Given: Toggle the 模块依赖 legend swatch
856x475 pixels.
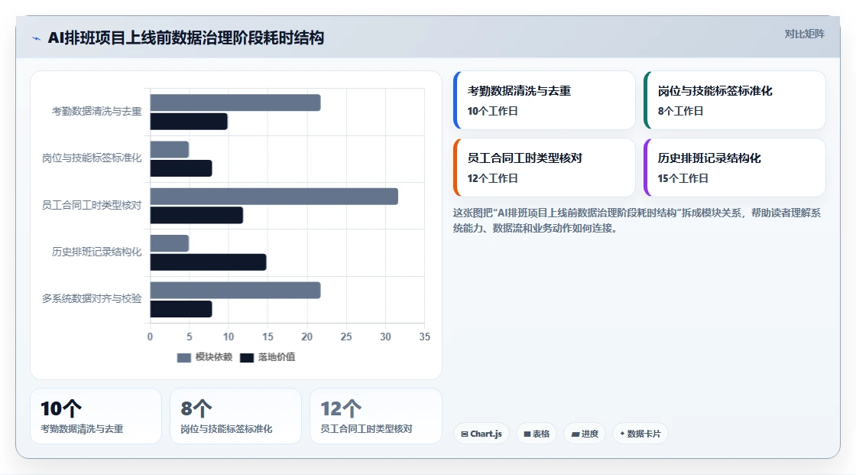Looking at the screenshot, I should (x=184, y=357).
